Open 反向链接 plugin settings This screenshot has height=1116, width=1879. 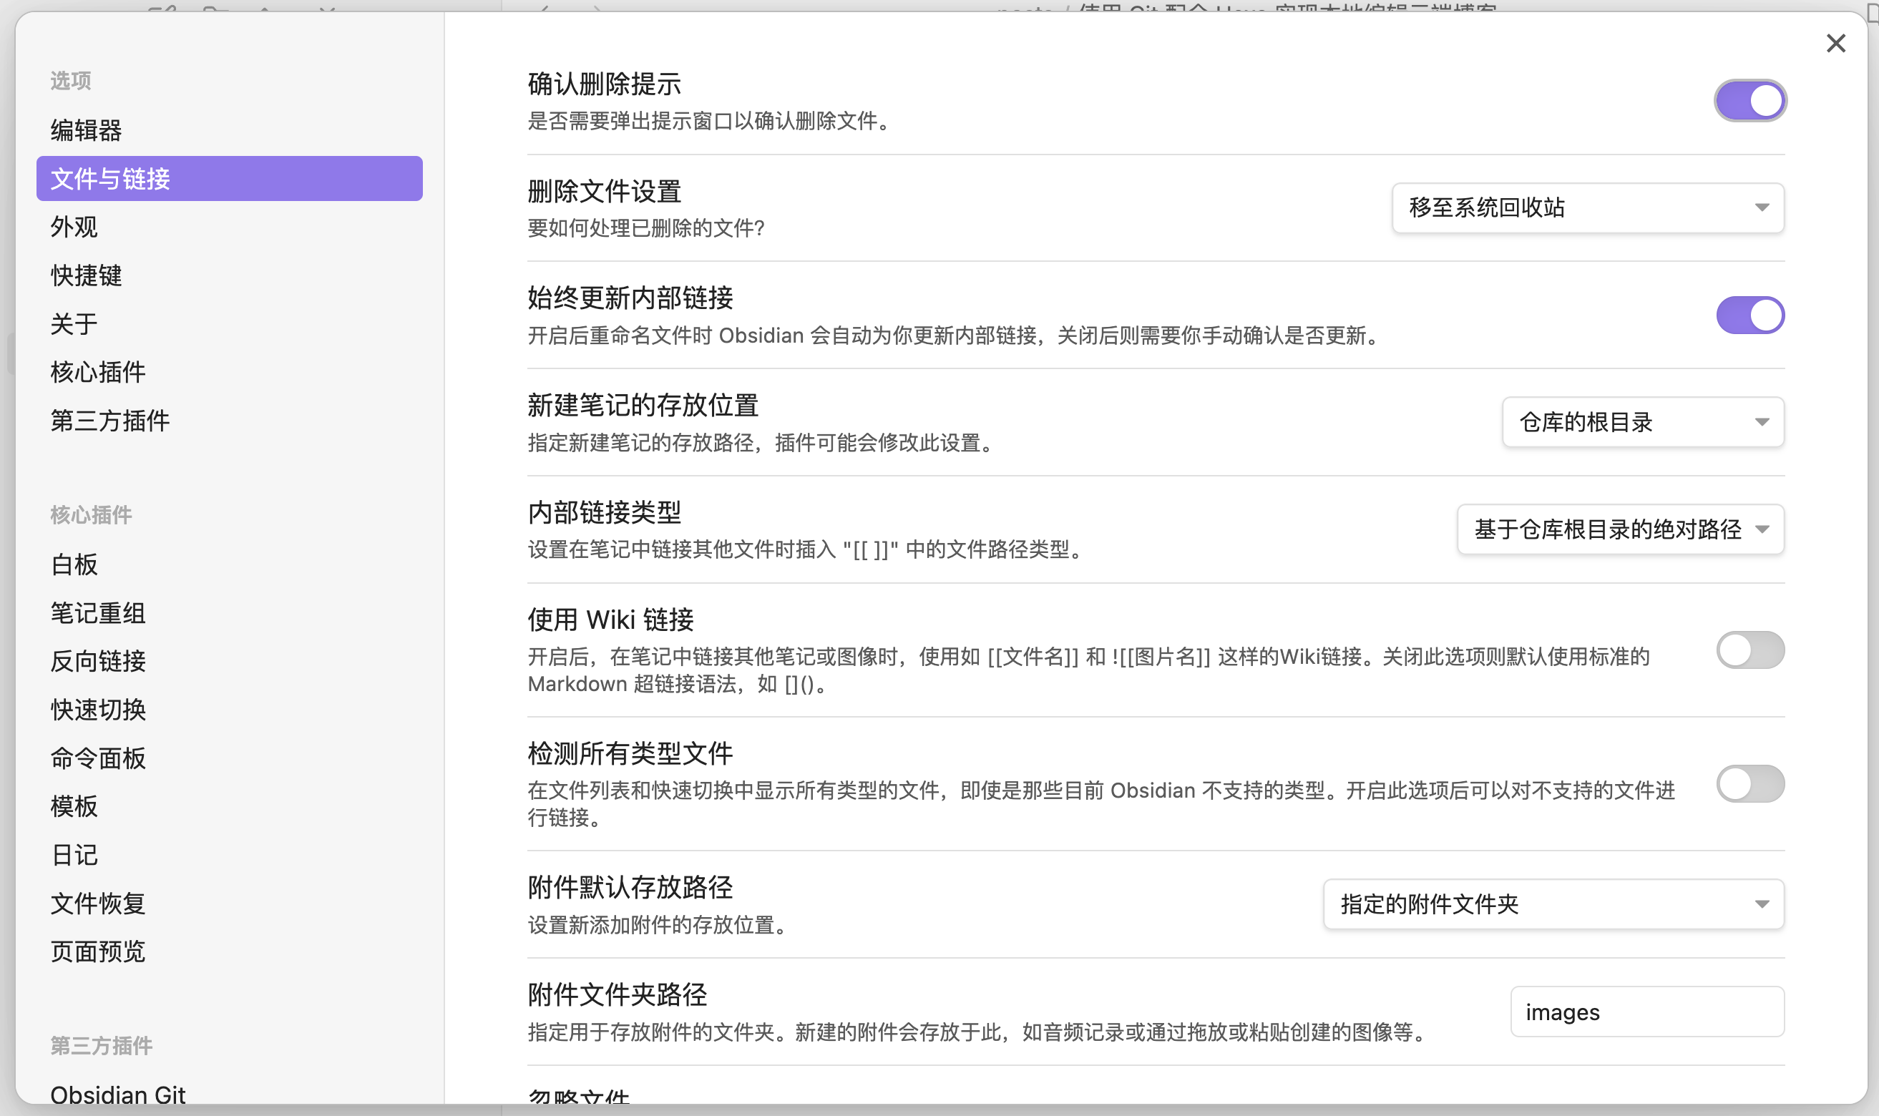tap(99, 661)
